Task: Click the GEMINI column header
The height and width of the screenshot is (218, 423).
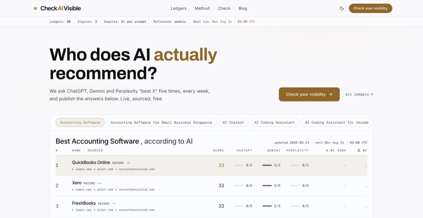Action: pyautogui.click(x=274, y=151)
